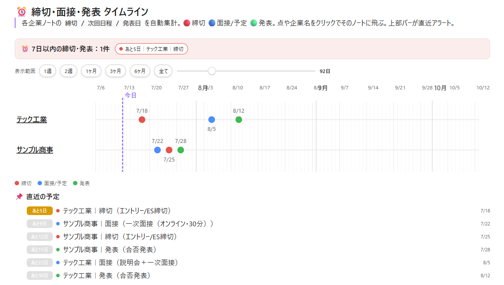The height and width of the screenshot is (285, 504).
Task: Set display range to 3ヶ月
Action: [x=115, y=71]
